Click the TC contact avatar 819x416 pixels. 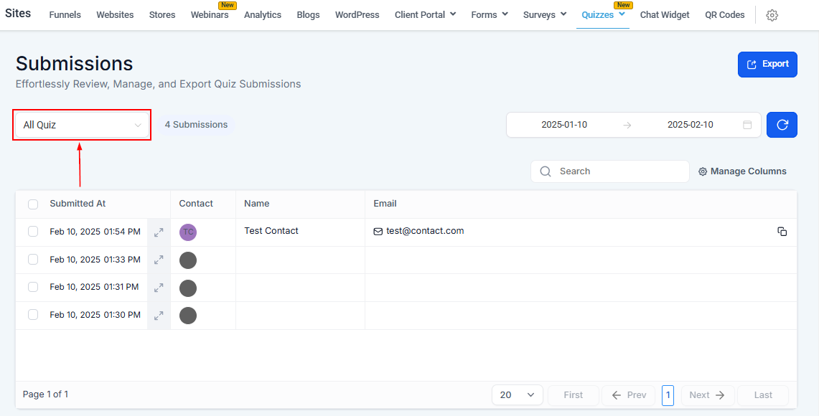[x=188, y=232]
